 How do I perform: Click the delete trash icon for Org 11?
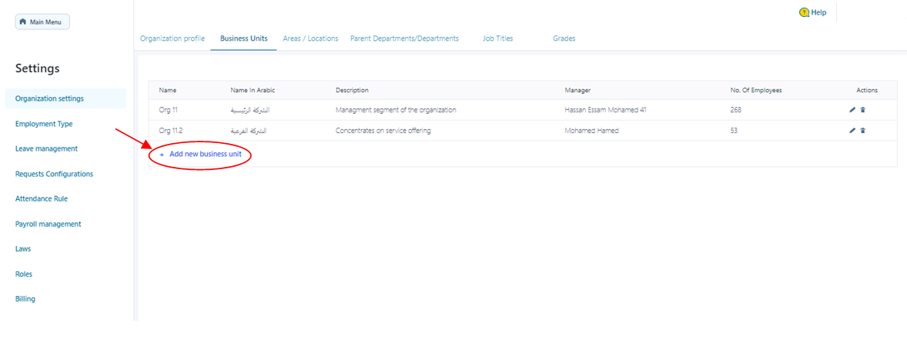tap(862, 110)
